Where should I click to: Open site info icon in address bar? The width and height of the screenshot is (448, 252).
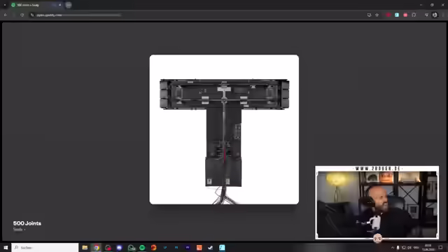(x=32, y=15)
